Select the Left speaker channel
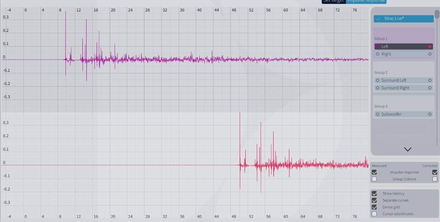This screenshot has width=440, height=222. coord(404,46)
